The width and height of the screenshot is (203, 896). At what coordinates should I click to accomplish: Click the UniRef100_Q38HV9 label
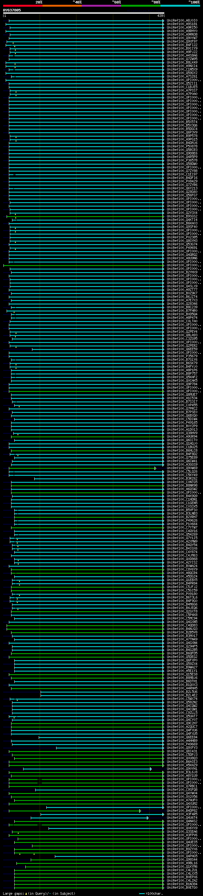182,433
